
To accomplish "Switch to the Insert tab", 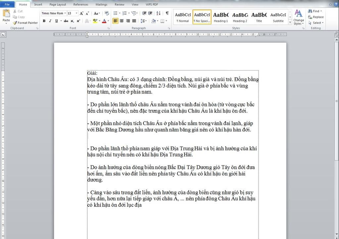I will (x=38, y=4).
